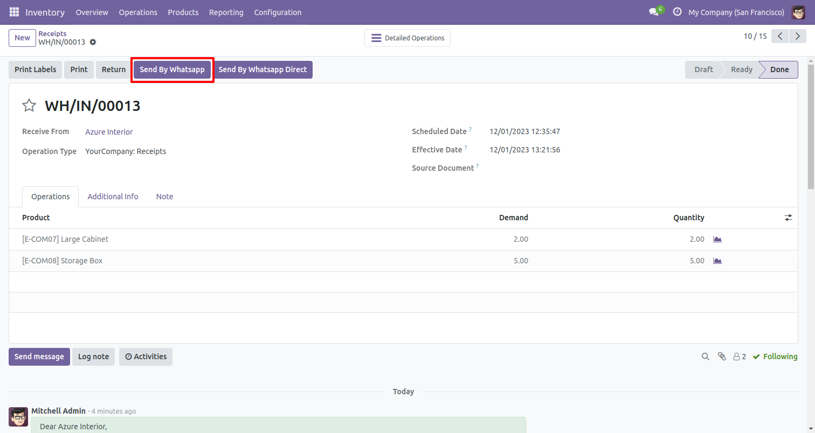Open the Reporting menu
815x433 pixels.
tap(226, 12)
